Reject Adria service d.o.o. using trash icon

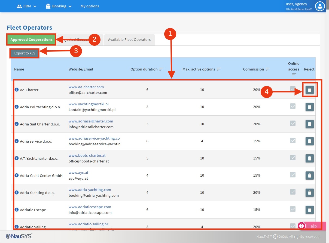click(x=309, y=141)
